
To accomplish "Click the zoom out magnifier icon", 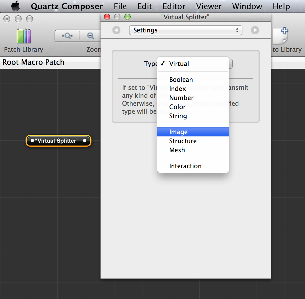I will tap(91, 36).
